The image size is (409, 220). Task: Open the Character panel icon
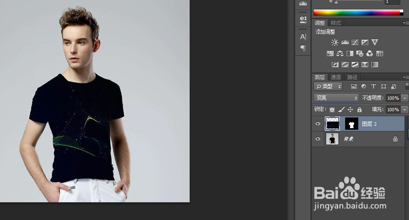click(303, 37)
